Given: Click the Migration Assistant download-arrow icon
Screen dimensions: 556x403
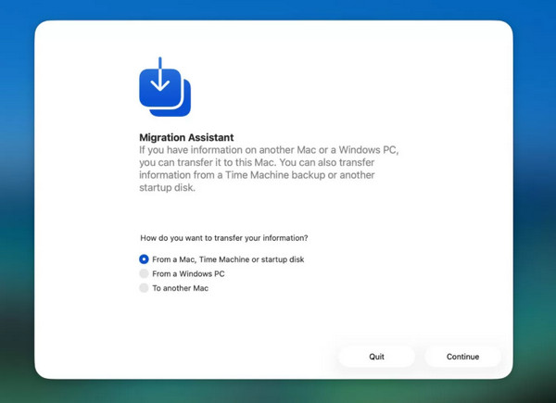Looking at the screenshot, I should point(165,87).
